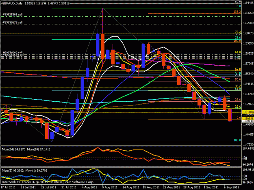Click the 96.8656 momentum scale value
The image size is (254, 190).
pos(248,182)
